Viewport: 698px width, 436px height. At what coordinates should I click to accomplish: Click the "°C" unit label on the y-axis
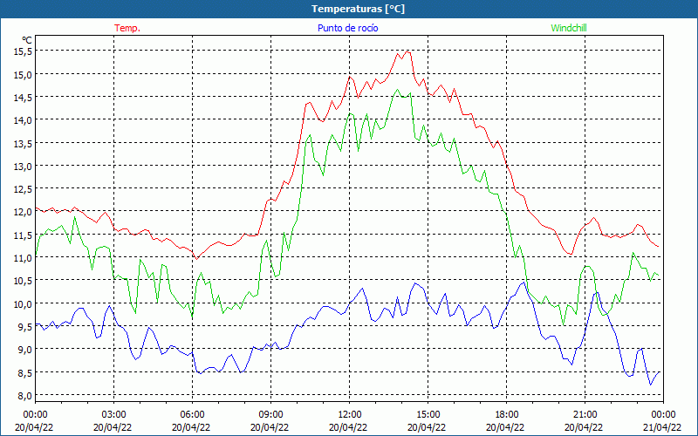27,40
